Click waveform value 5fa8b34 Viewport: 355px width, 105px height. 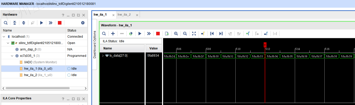coord(272,56)
